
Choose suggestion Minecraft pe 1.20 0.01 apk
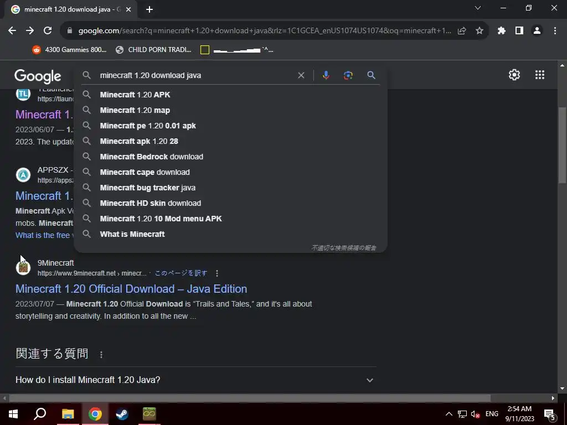click(231, 126)
